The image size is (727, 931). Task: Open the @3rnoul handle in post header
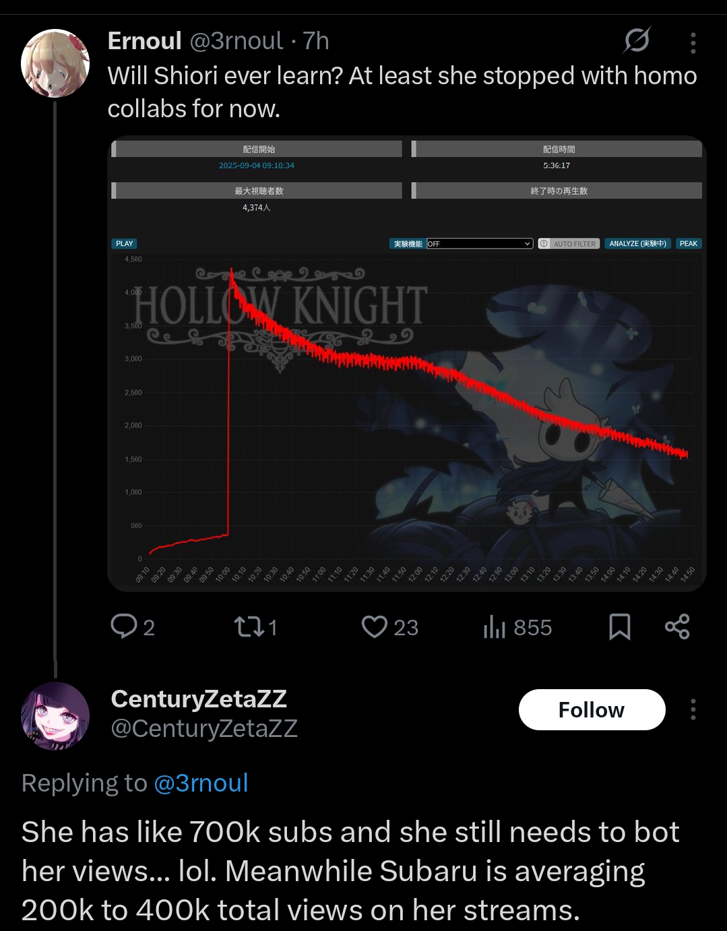236,41
